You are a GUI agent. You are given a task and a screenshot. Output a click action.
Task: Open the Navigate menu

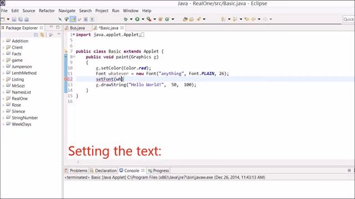[67, 11]
